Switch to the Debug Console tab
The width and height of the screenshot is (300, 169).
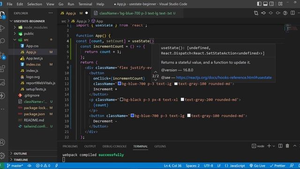coord(114,146)
